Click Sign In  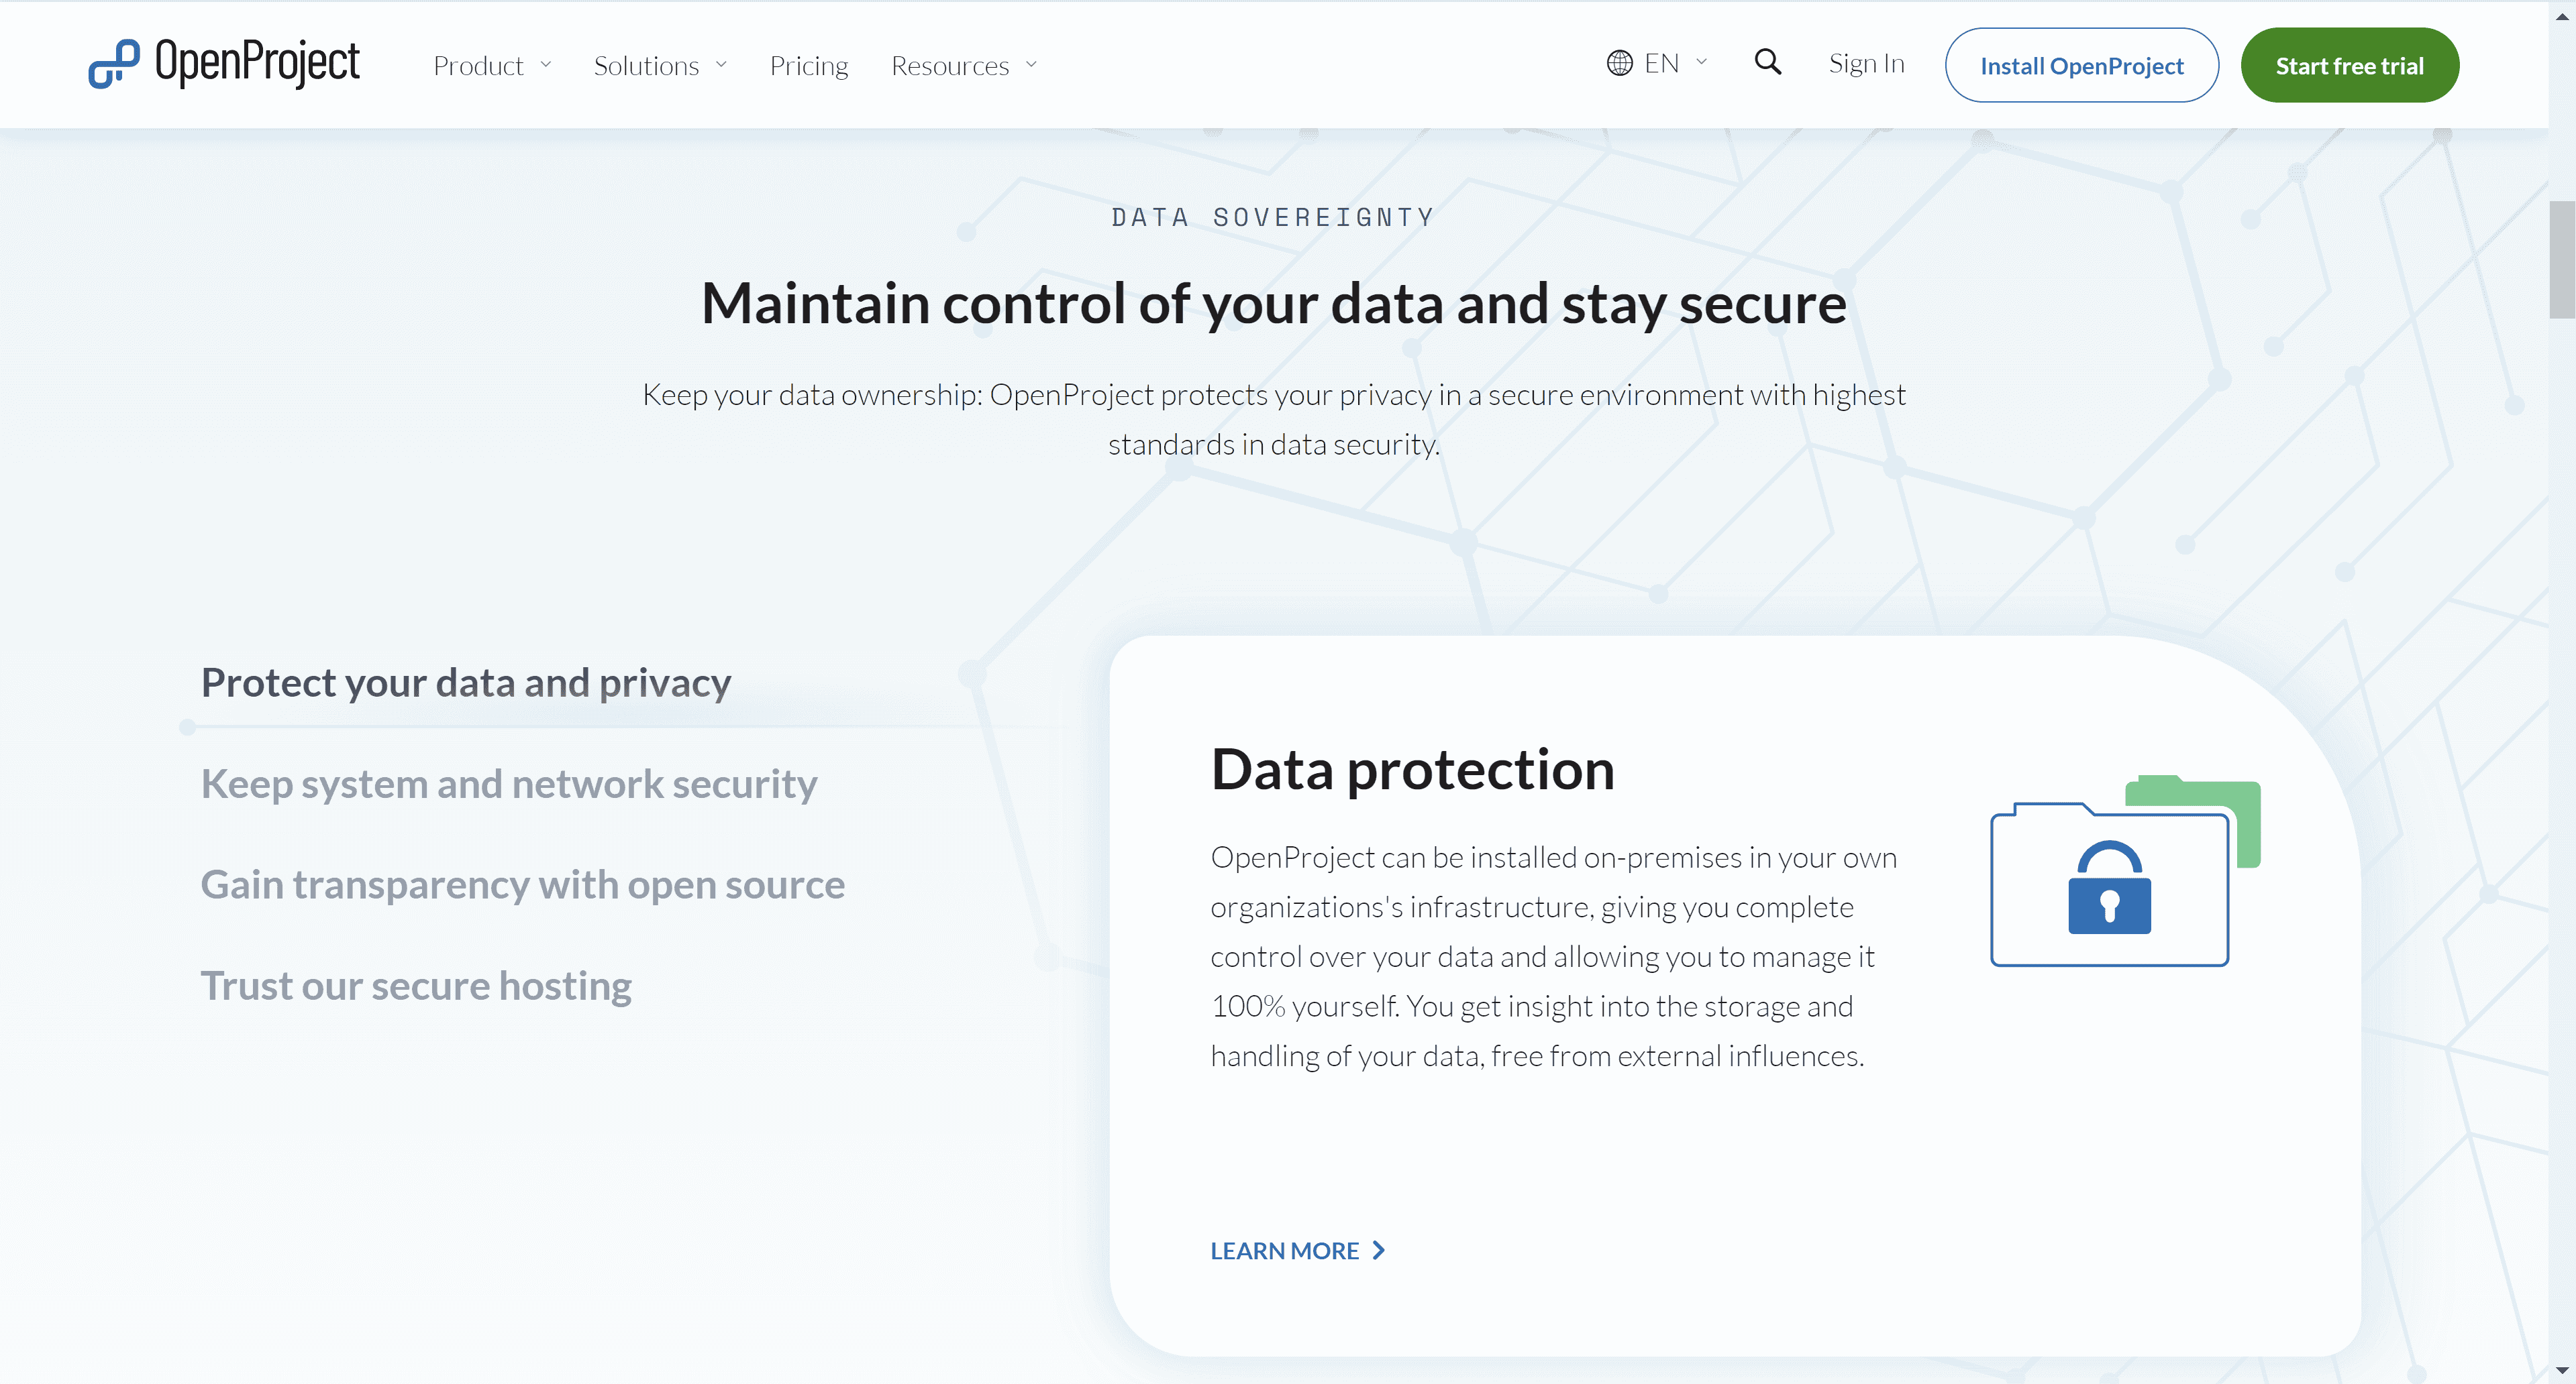1866,62
